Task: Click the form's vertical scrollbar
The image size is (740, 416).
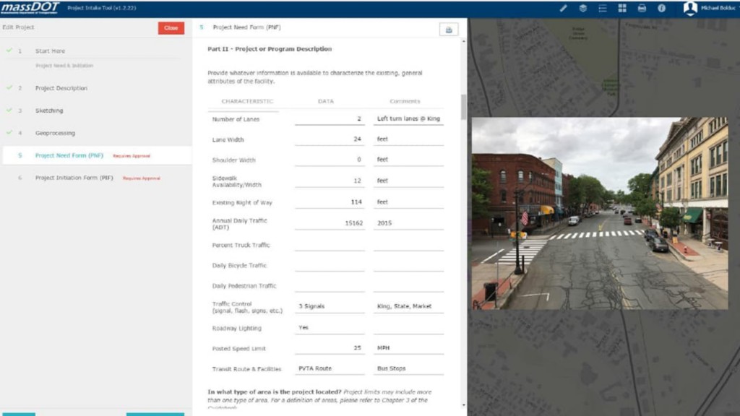Action: 463,108
